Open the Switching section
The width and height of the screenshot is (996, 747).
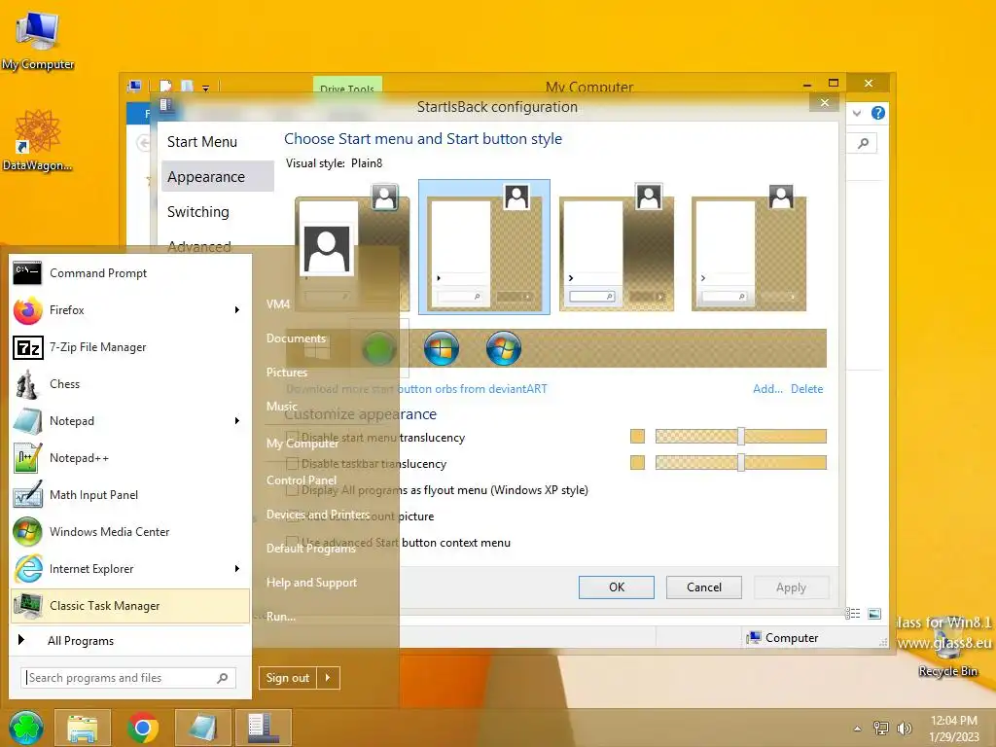pos(198,211)
